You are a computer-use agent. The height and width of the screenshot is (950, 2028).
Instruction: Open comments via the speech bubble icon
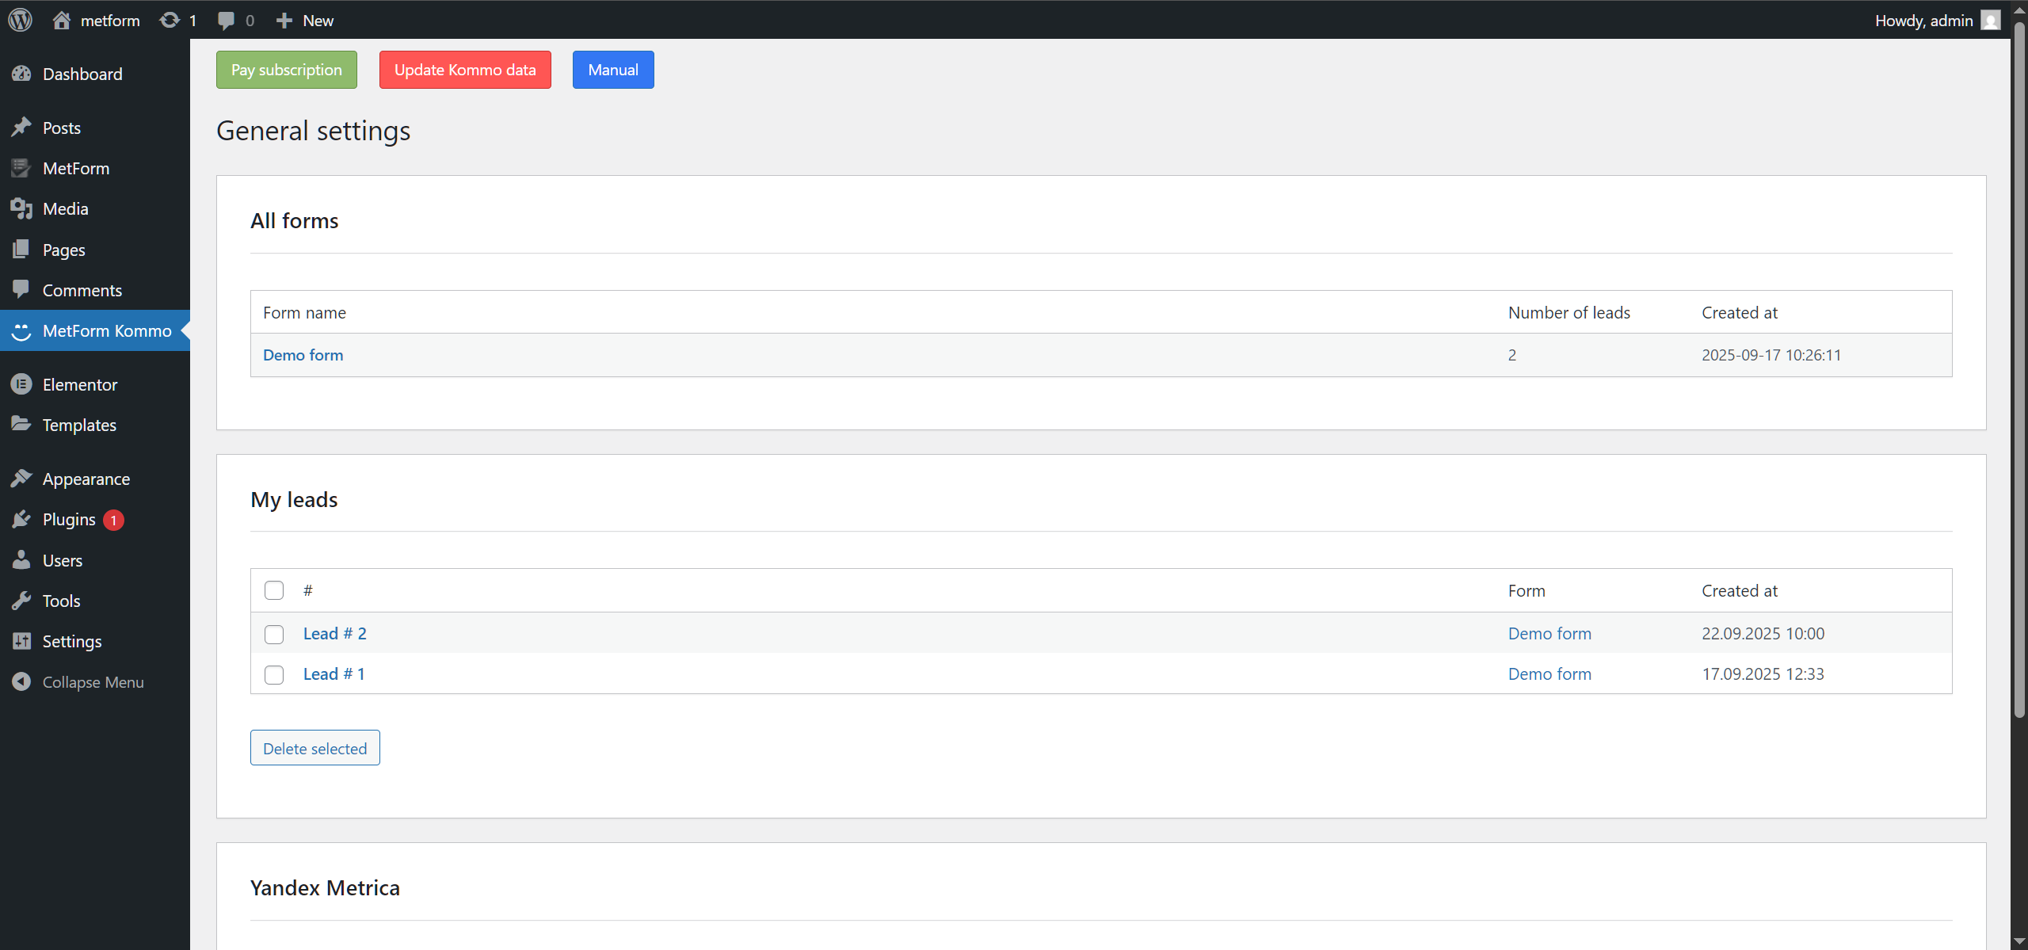tap(227, 20)
